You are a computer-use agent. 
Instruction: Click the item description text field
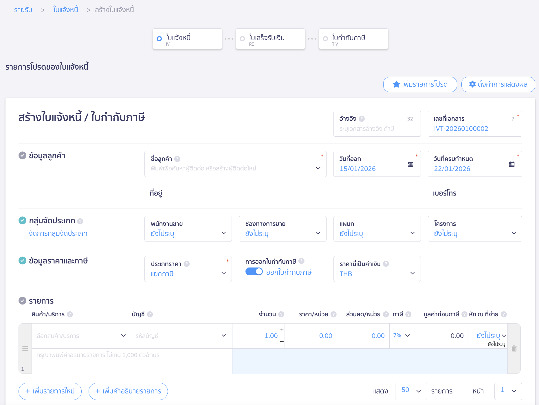132,361
